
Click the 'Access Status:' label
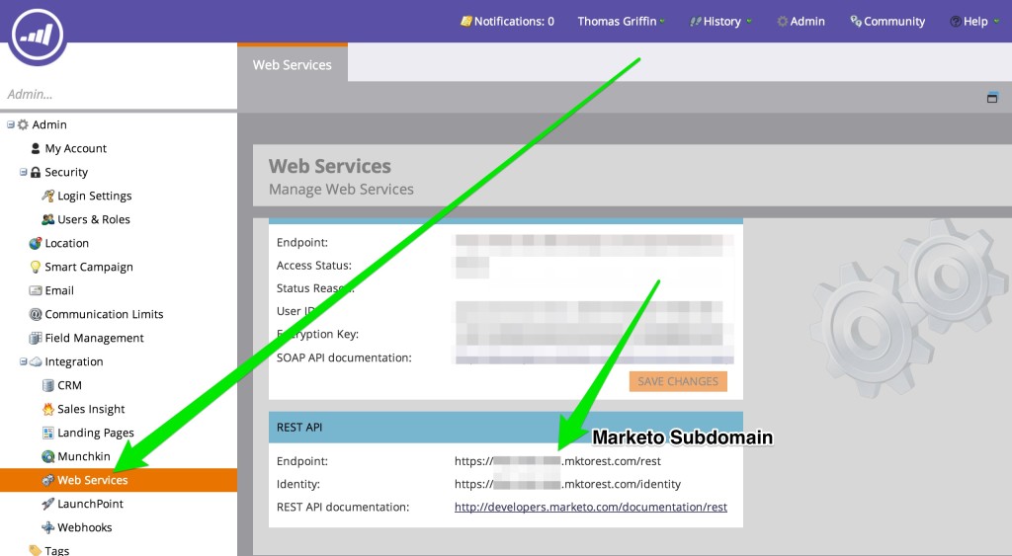click(x=313, y=265)
